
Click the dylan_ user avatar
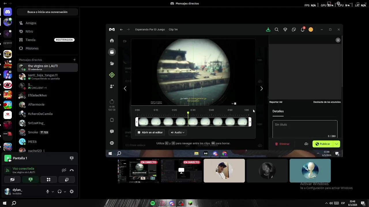(x=7, y=191)
